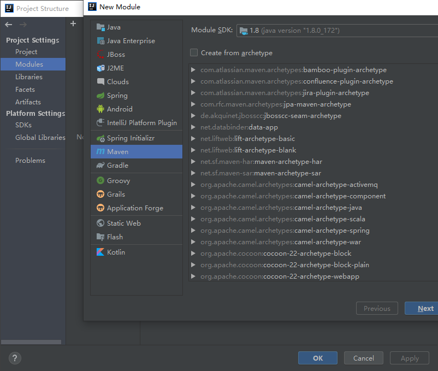Screen dimensions: 438x371
Task: Select cocoon-22-archetype-block archetype row
Action: click(313, 253)
